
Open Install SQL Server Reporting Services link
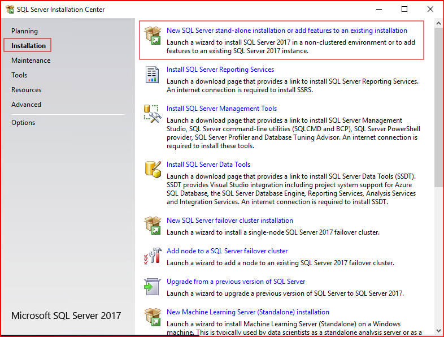pyautogui.click(x=220, y=70)
